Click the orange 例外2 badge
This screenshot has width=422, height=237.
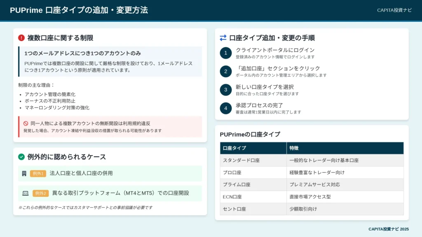[x=41, y=193]
